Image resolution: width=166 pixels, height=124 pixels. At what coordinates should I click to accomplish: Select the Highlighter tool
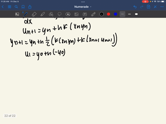point(43,14)
